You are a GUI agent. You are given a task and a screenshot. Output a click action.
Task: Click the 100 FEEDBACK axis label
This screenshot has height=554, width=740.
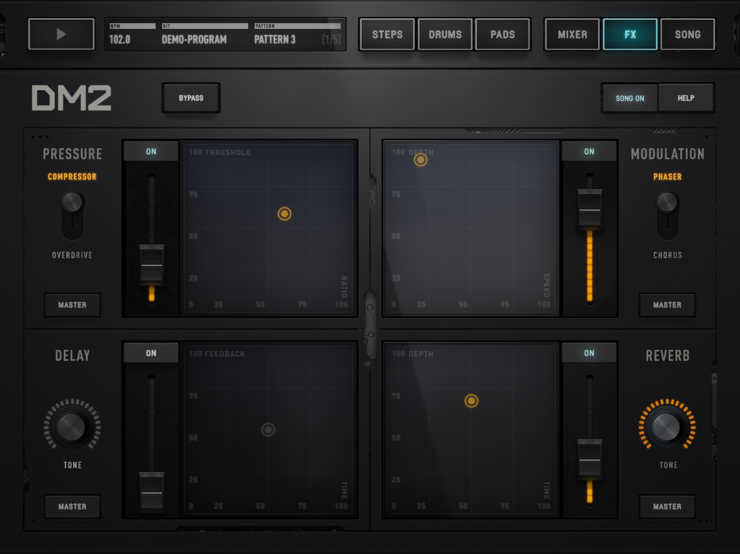pos(217,354)
